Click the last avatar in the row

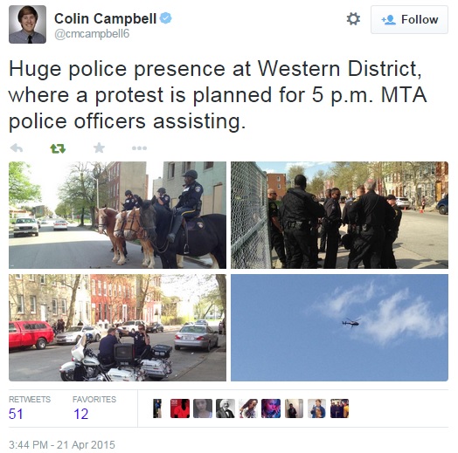339,408
